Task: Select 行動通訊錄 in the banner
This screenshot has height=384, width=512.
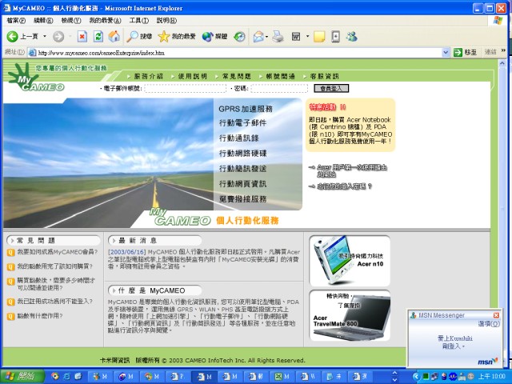Action: click(238, 138)
